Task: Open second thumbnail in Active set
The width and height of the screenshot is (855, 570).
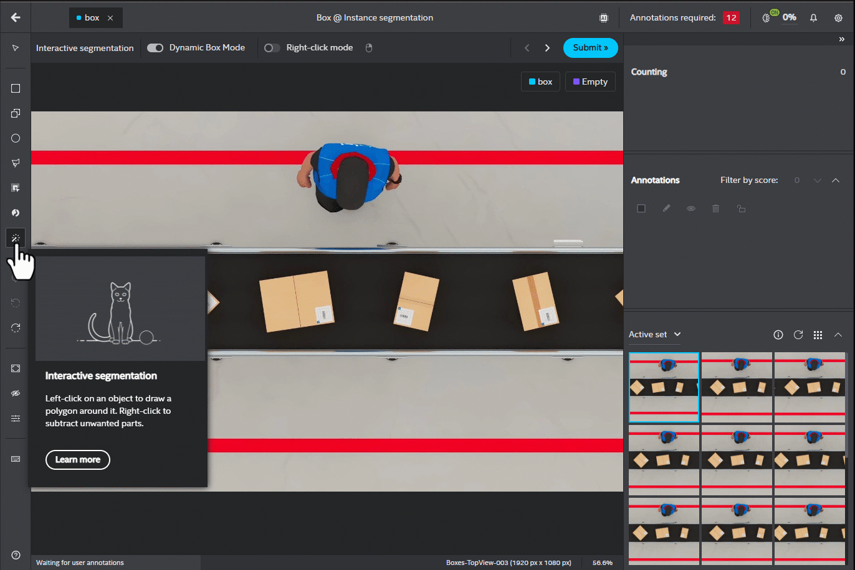Action: coord(737,387)
